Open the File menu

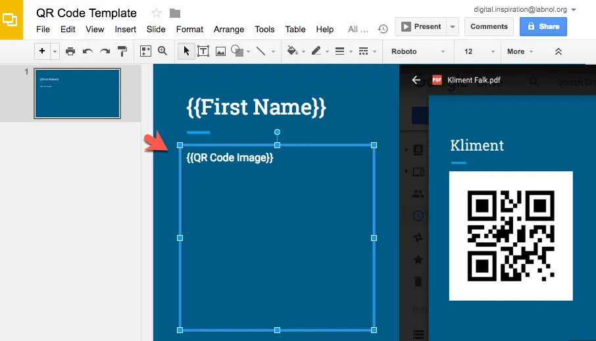(43, 30)
